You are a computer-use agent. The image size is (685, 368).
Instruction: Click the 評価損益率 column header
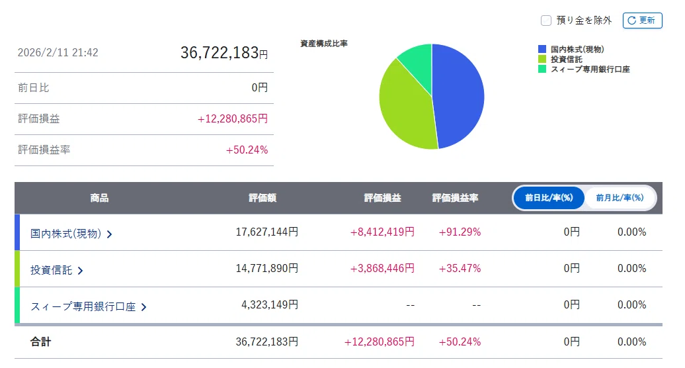pyautogui.click(x=455, y=198)
